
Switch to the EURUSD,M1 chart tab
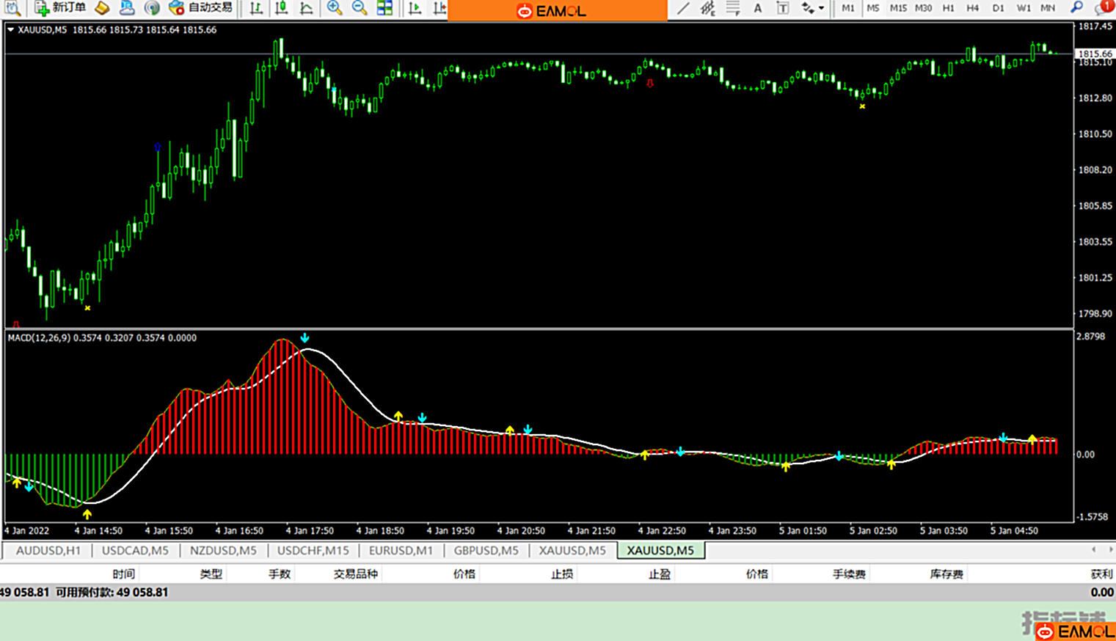401,550
